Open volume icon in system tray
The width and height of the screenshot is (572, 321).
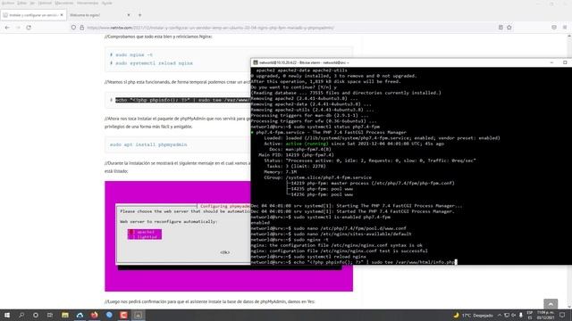pyautogui.click(x=514, y=315)
